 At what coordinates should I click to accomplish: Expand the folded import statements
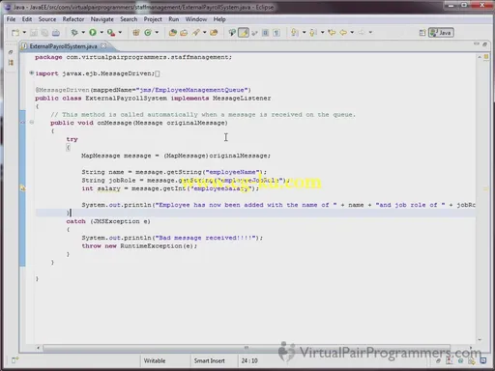click(x=32, y=73)
